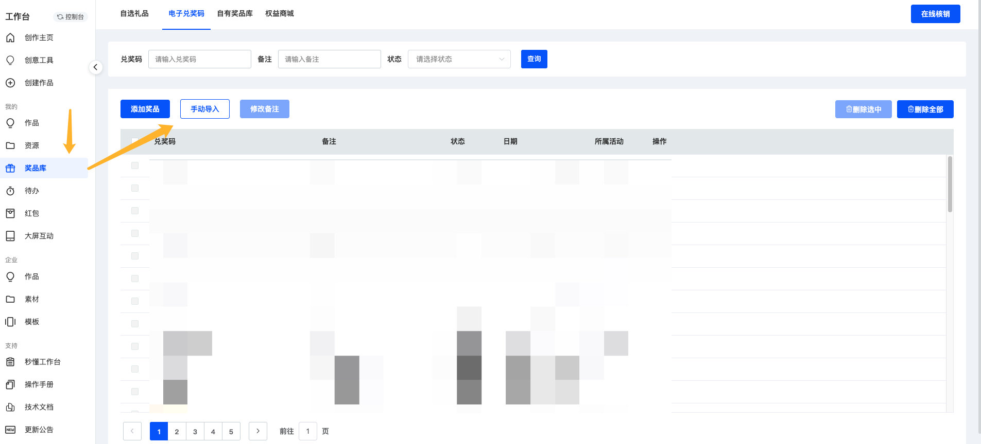This screenshot has height=444, width=981.
Task: Click the table's vertical scrollbar
Action: pos(950,185)
